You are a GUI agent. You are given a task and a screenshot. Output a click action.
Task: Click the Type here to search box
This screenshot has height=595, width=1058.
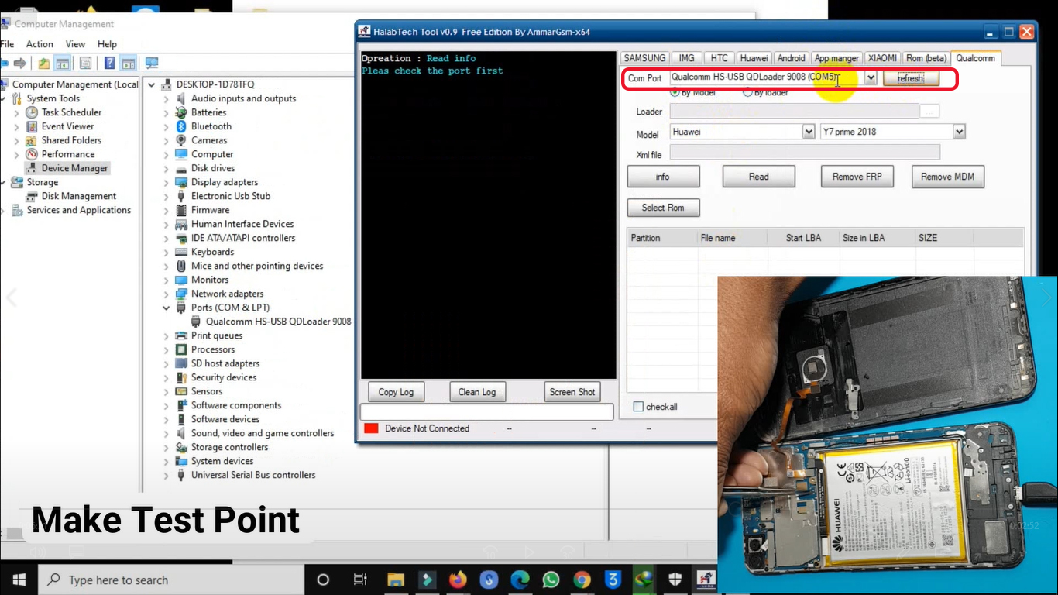pos(170,580)
